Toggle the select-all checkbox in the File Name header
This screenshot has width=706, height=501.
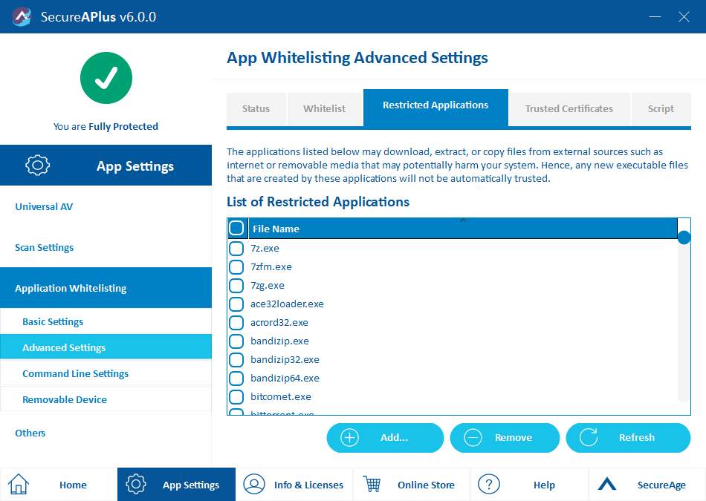point(236,228)
